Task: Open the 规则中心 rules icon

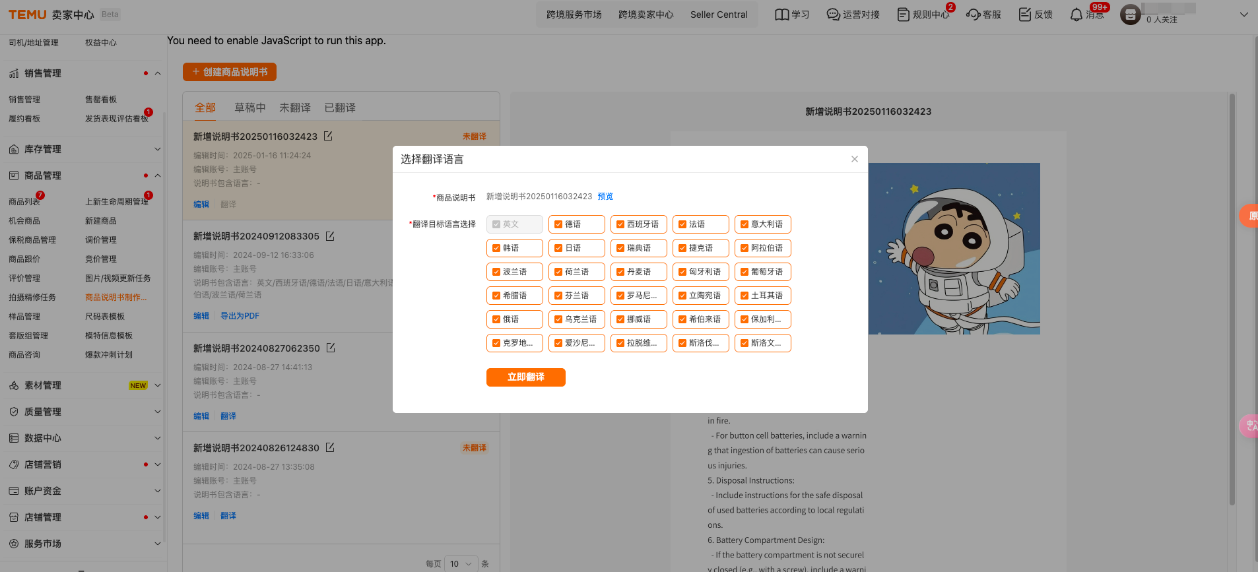Action: (x=903, y=15)
